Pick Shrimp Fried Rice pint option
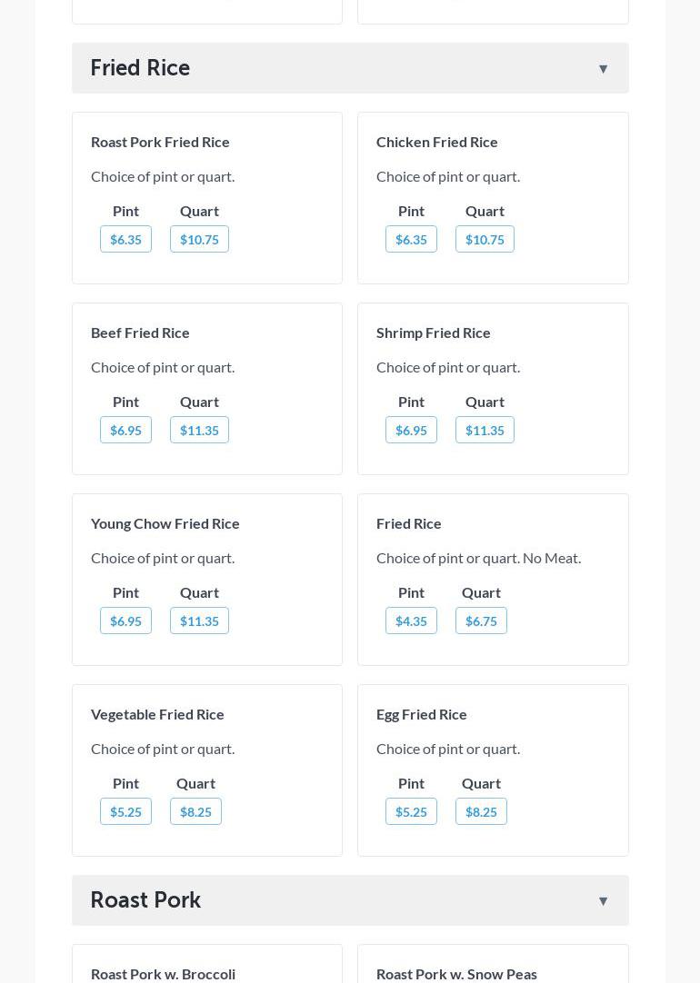The height and width of the screenshot is (983, 700). point(411,431)
